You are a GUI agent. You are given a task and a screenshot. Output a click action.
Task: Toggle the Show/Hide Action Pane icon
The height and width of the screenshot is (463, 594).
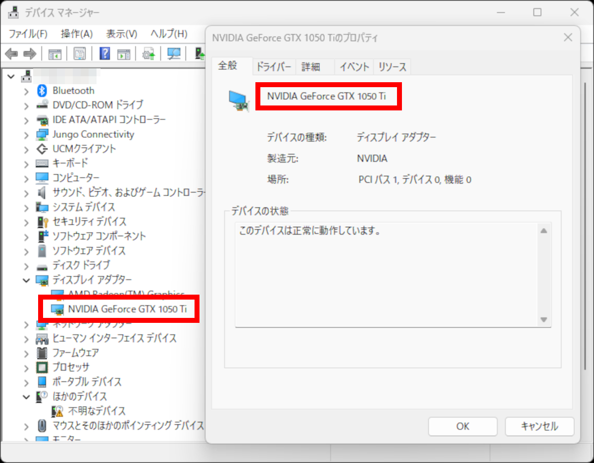coord(124,53)
